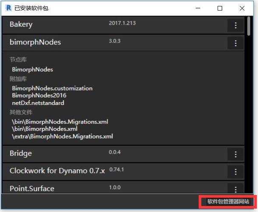Image resolution: width=258 pixels, height=212 pixels.
Task: Open the three-dot menu for bimorphNodes
Action: (x=235, y=43)
